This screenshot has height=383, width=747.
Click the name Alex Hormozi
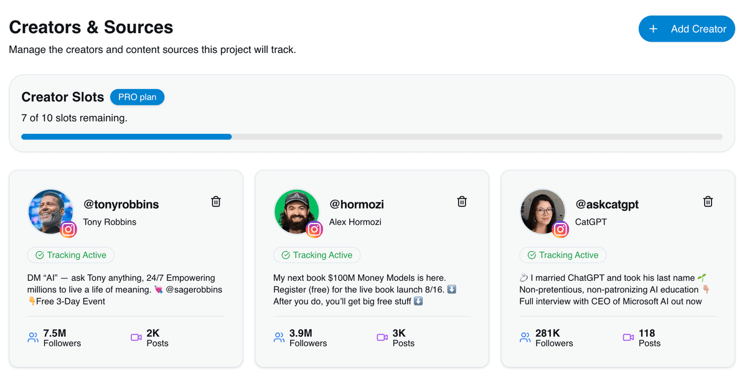(x=355, y=222)
